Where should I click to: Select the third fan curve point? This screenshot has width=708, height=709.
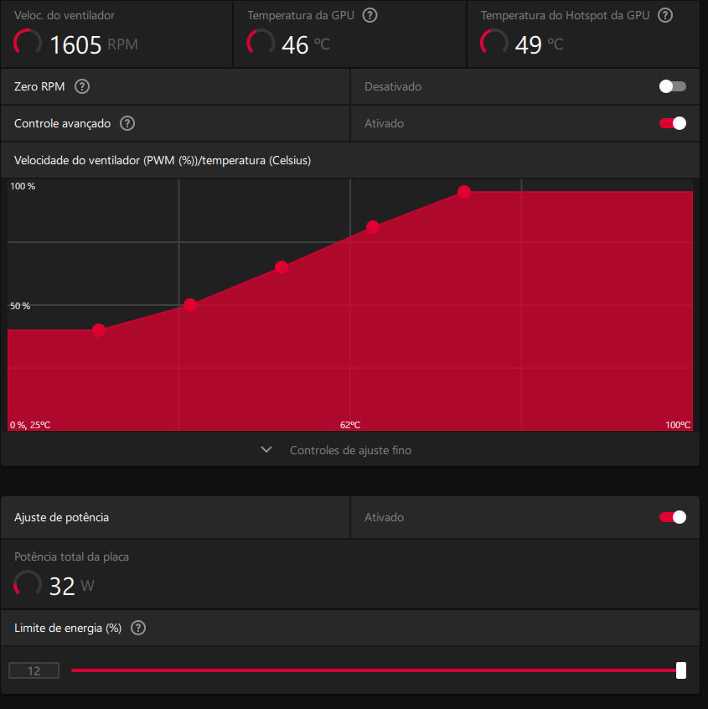[282, 267]
